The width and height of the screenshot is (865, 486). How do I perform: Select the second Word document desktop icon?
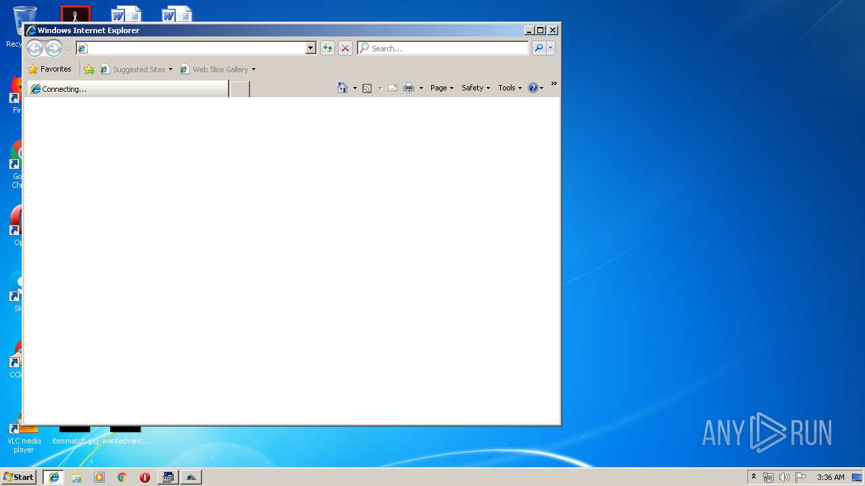177,14
